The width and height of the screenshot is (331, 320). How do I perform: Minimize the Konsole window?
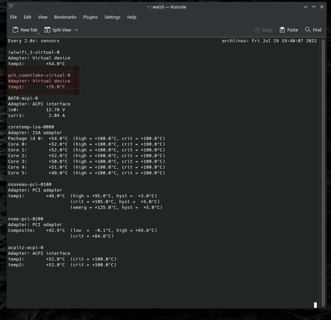coord(306,7)
